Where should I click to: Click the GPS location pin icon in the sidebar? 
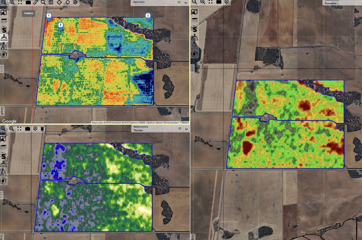[x=3, y=46]
